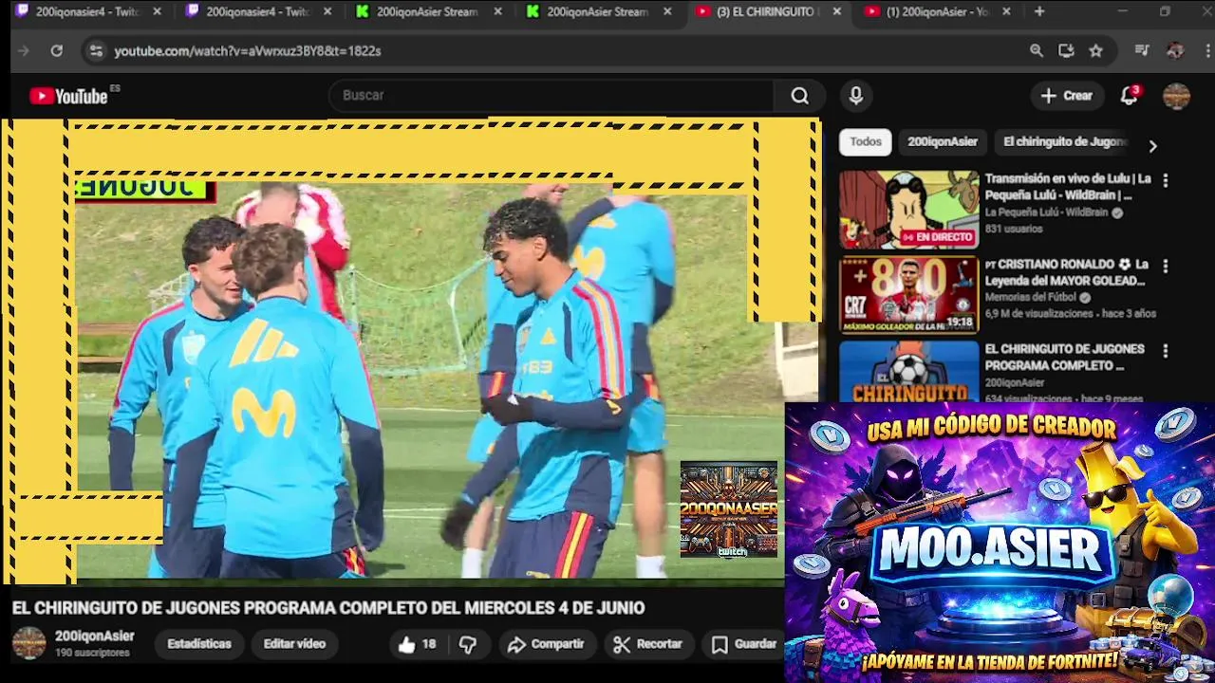Open sidebar El Chiringuito programa completo thumbnail

pos(908,371)
